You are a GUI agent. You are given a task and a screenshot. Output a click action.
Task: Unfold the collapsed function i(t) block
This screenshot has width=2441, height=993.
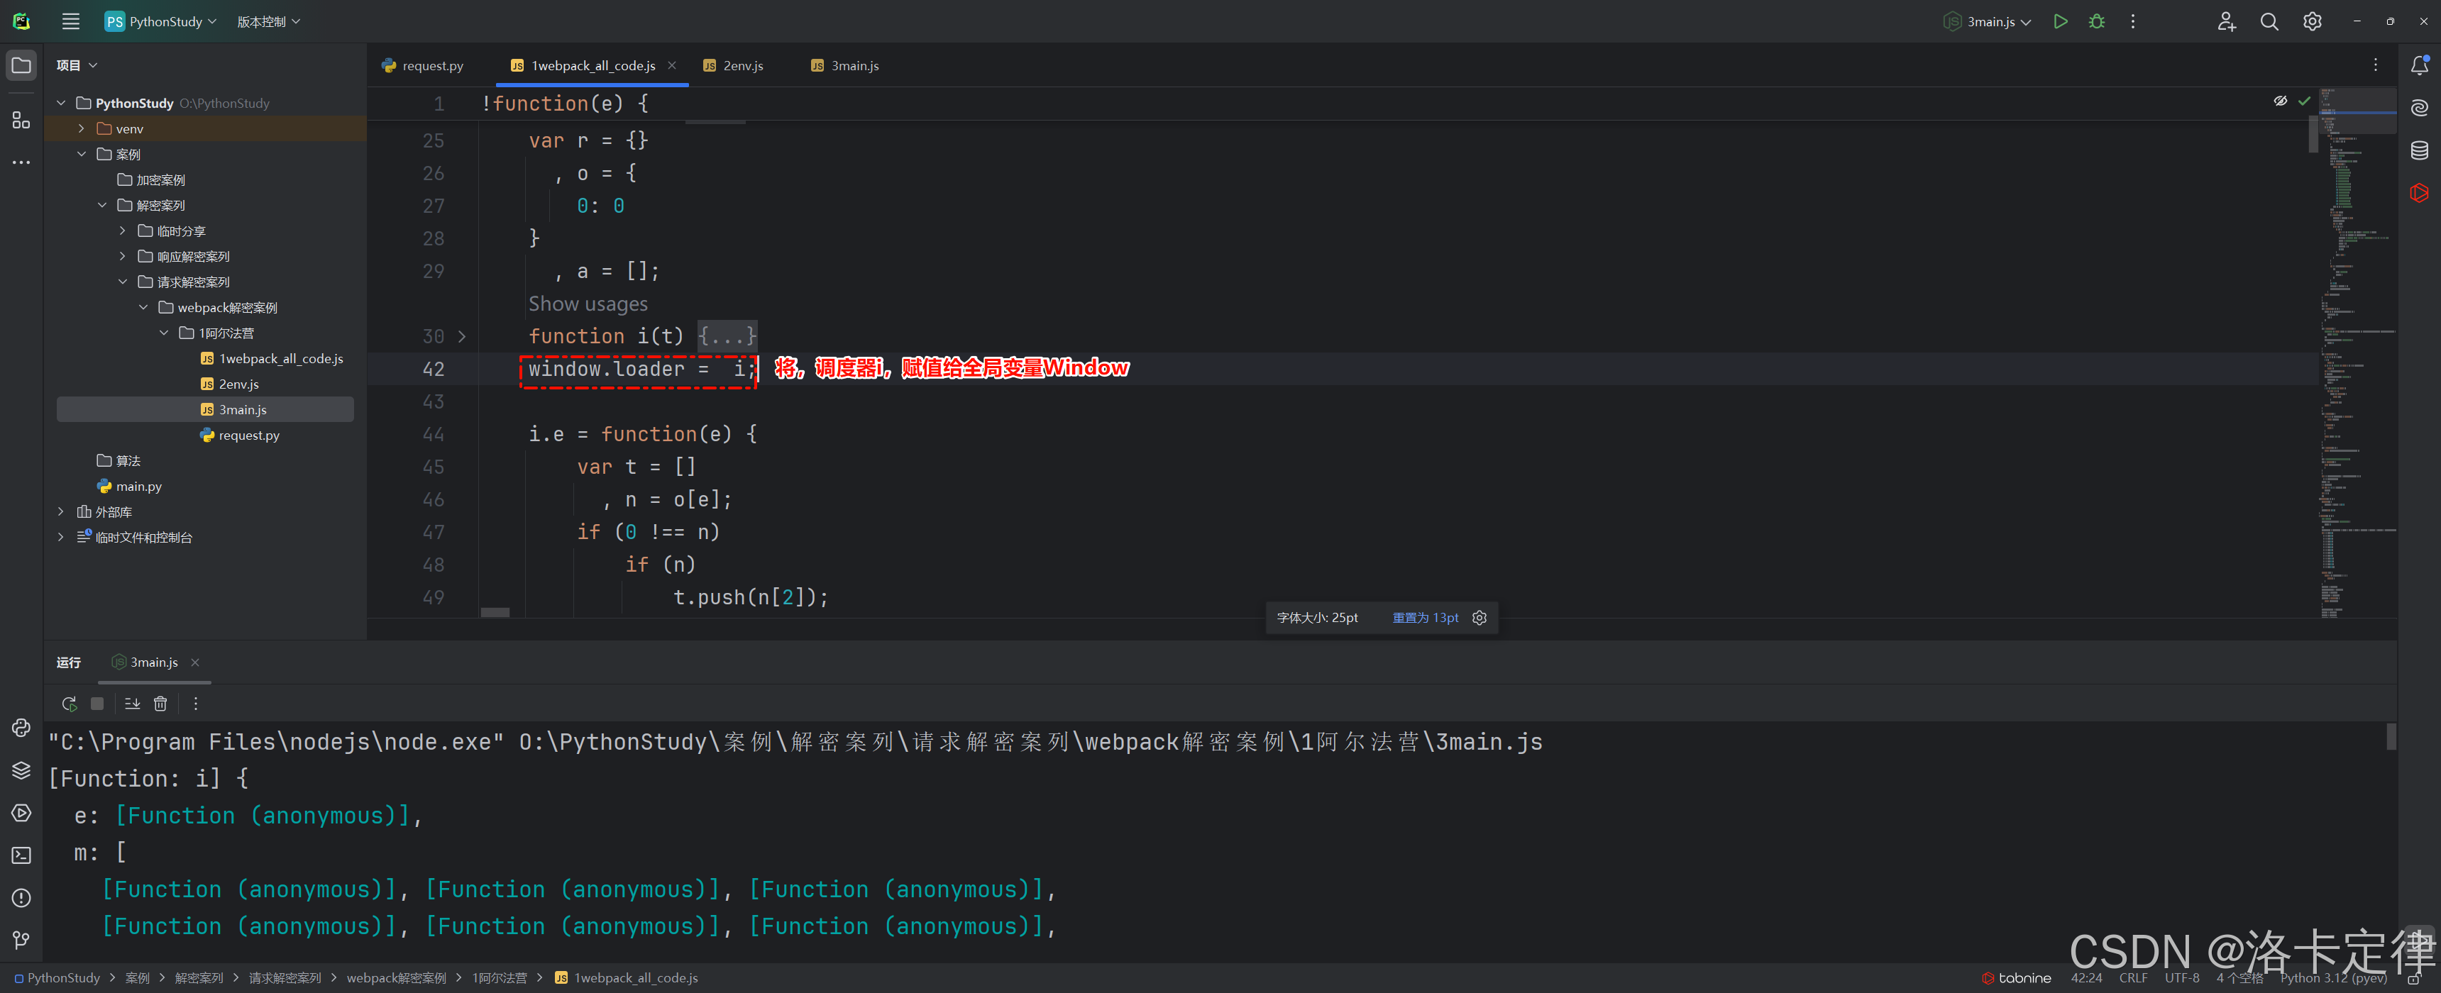coord(463,336)
